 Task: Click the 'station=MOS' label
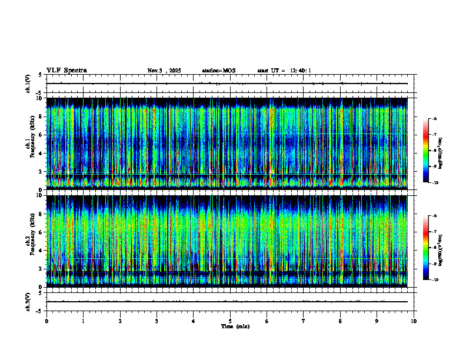219,71
